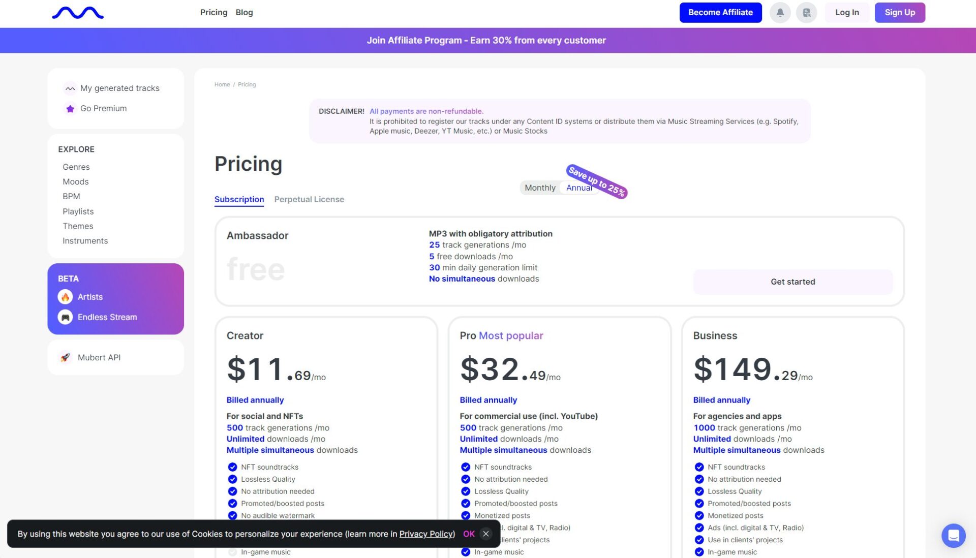Open Pricing in the top navigation
Image resolution: width=976 pixels, height=558 pixels.
(213, 12)
